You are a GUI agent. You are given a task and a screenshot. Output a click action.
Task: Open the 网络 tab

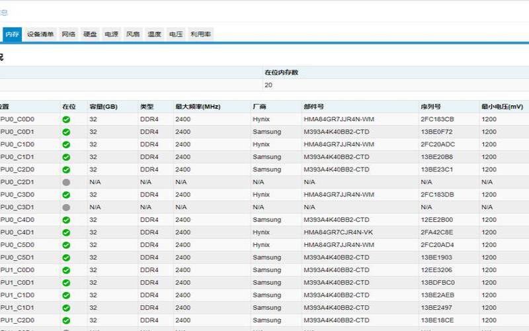click(x=69, y=34)
